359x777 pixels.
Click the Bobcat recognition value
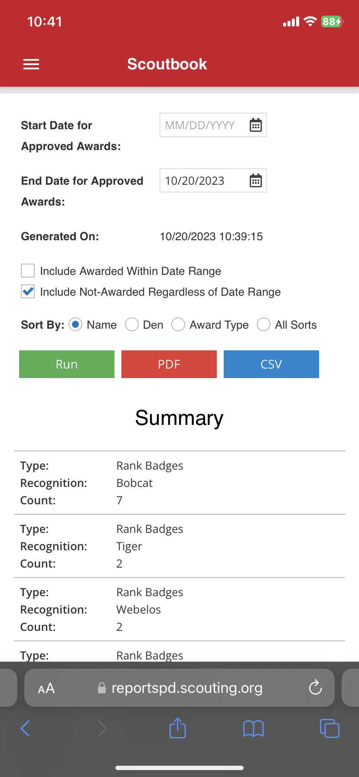(134, 483)
